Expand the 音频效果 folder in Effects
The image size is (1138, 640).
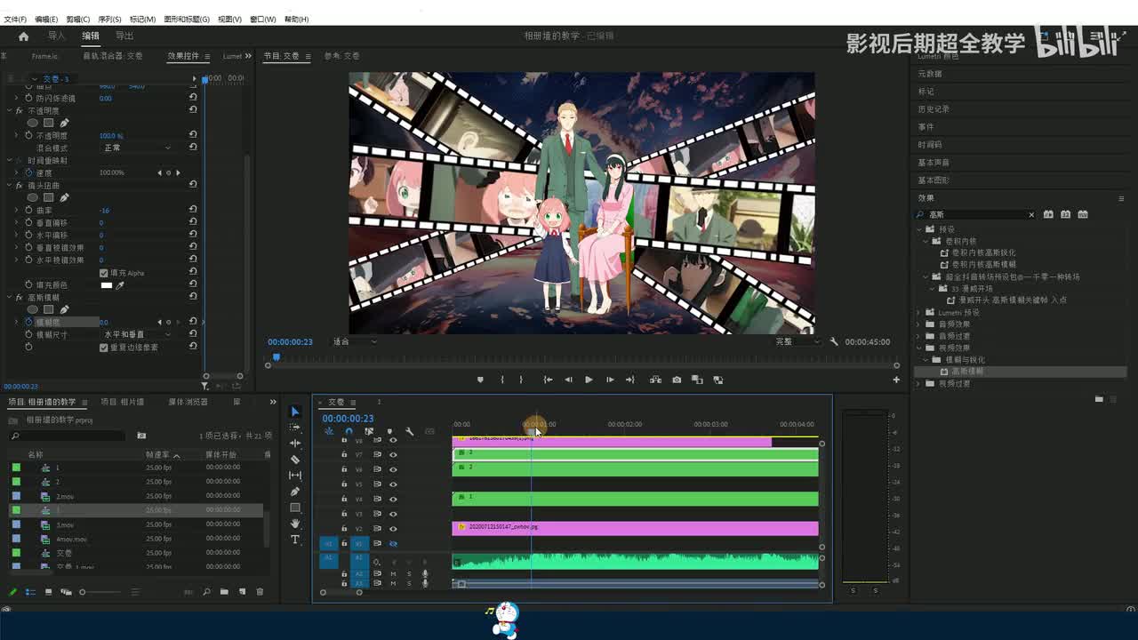coord(919,324)
